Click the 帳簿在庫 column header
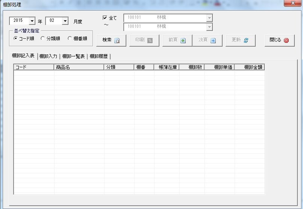Viewport: 303px width, 209px height. (167, 67)
